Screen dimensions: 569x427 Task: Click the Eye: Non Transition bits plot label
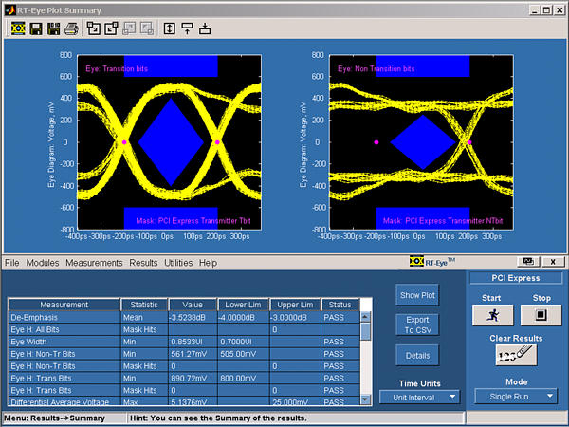click(x=376, y=68)
